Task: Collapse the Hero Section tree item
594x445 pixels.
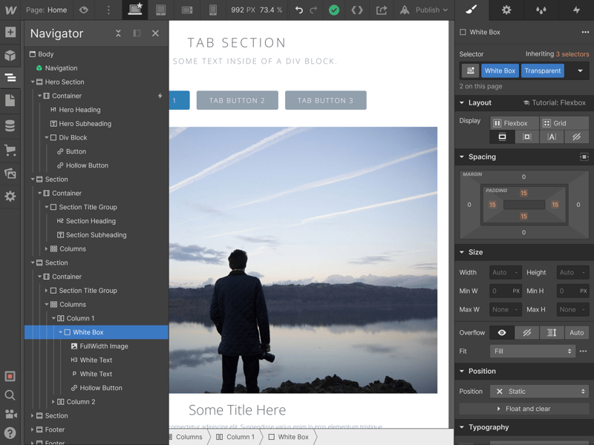Action: [33, 82]
